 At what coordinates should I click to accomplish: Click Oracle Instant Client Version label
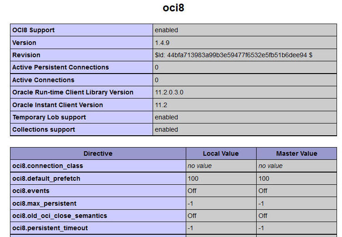[x=58, y=105]
